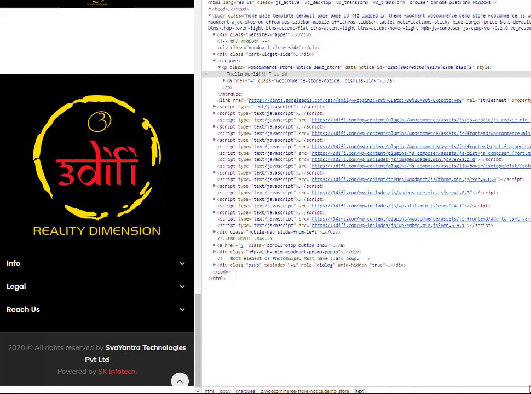
Task: Click the 3difi Reality Dimension logo
Action: [x=97, y=165]
